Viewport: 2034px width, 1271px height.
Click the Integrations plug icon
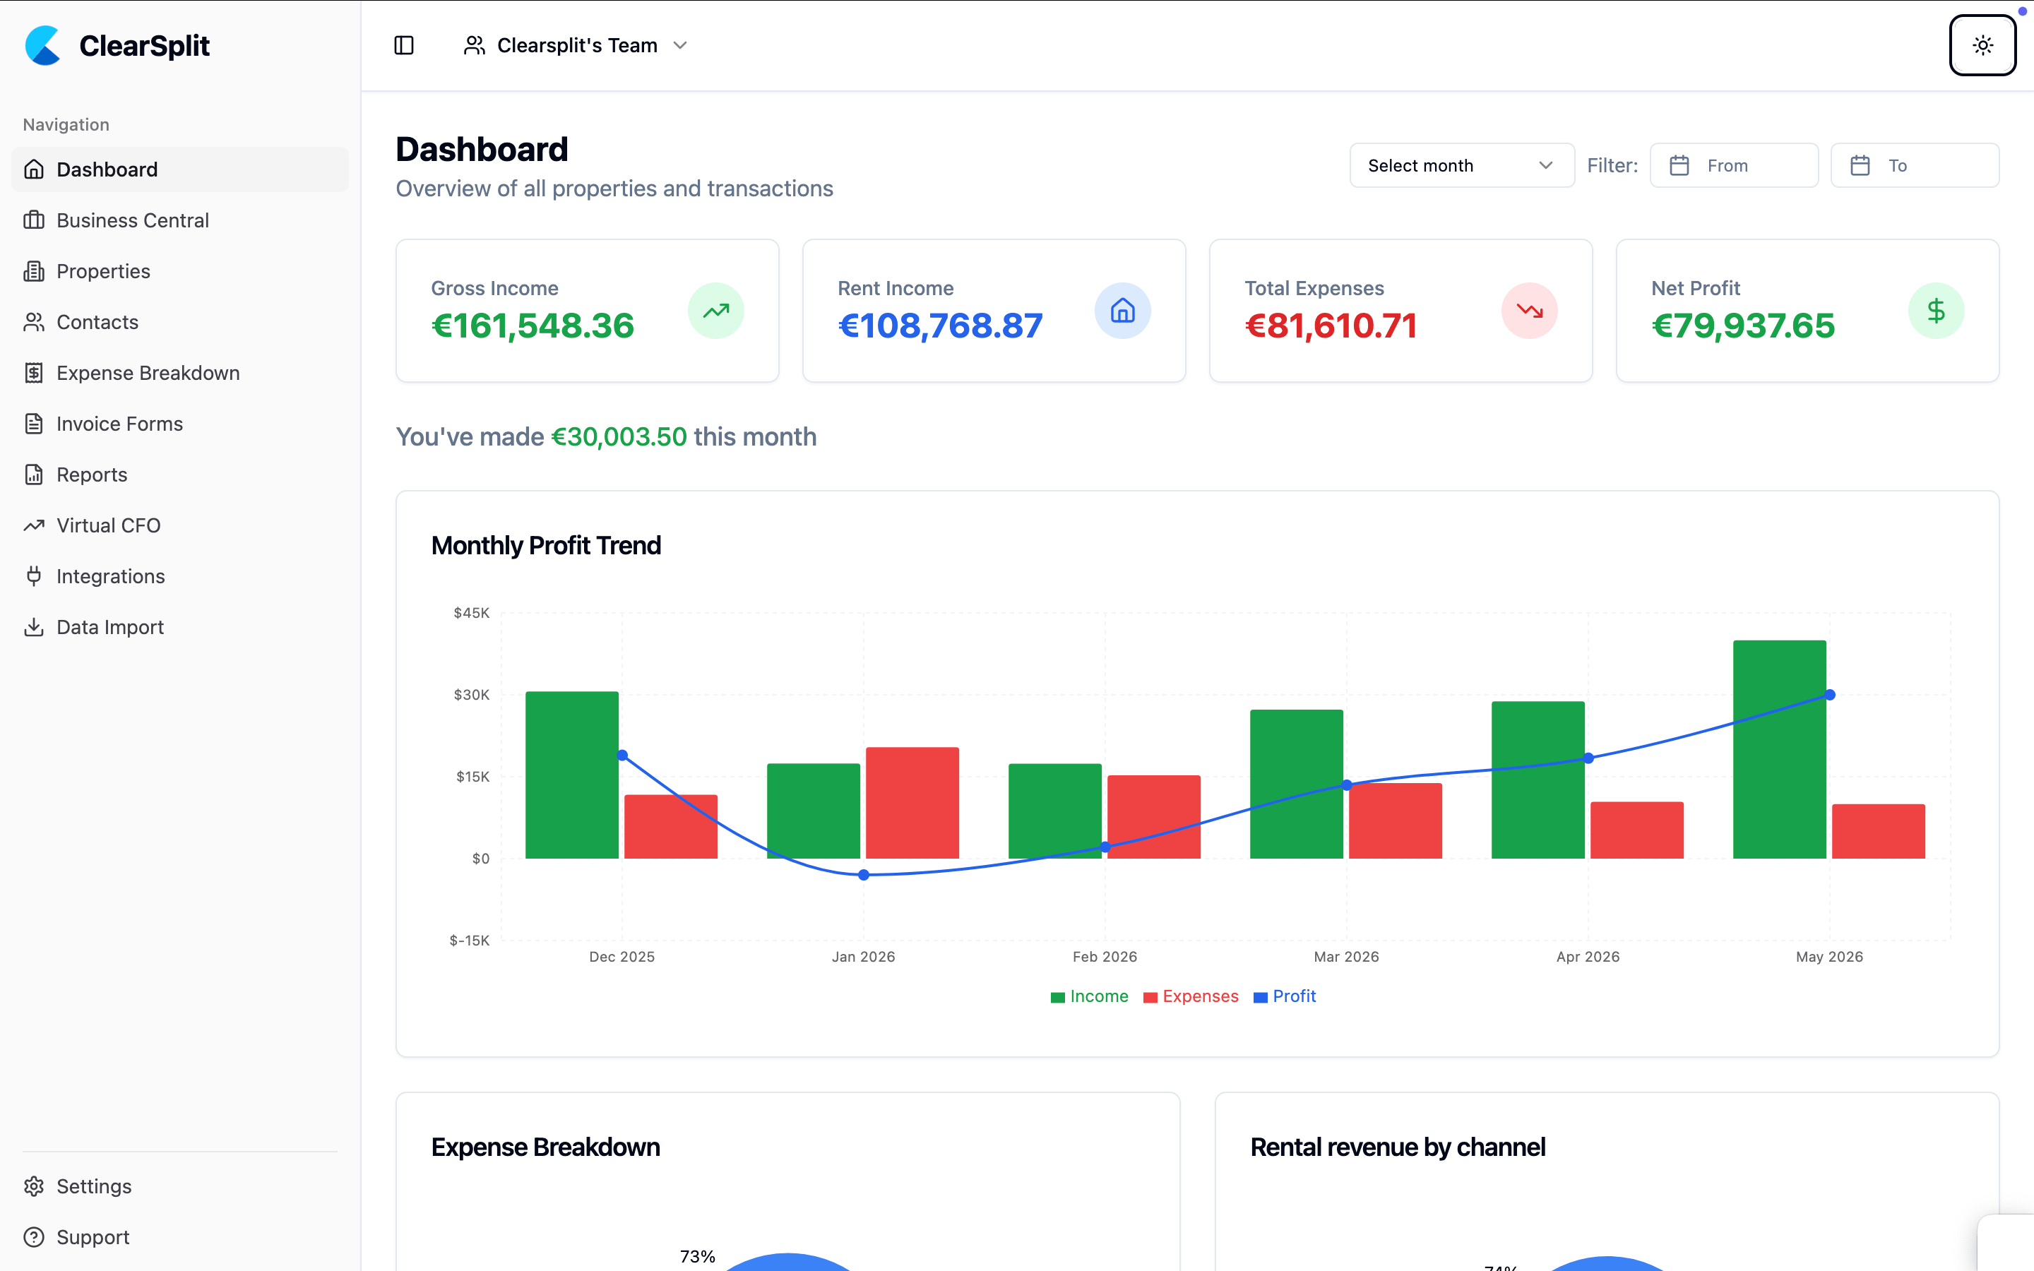pyautogui.click(x=34, y=577)
